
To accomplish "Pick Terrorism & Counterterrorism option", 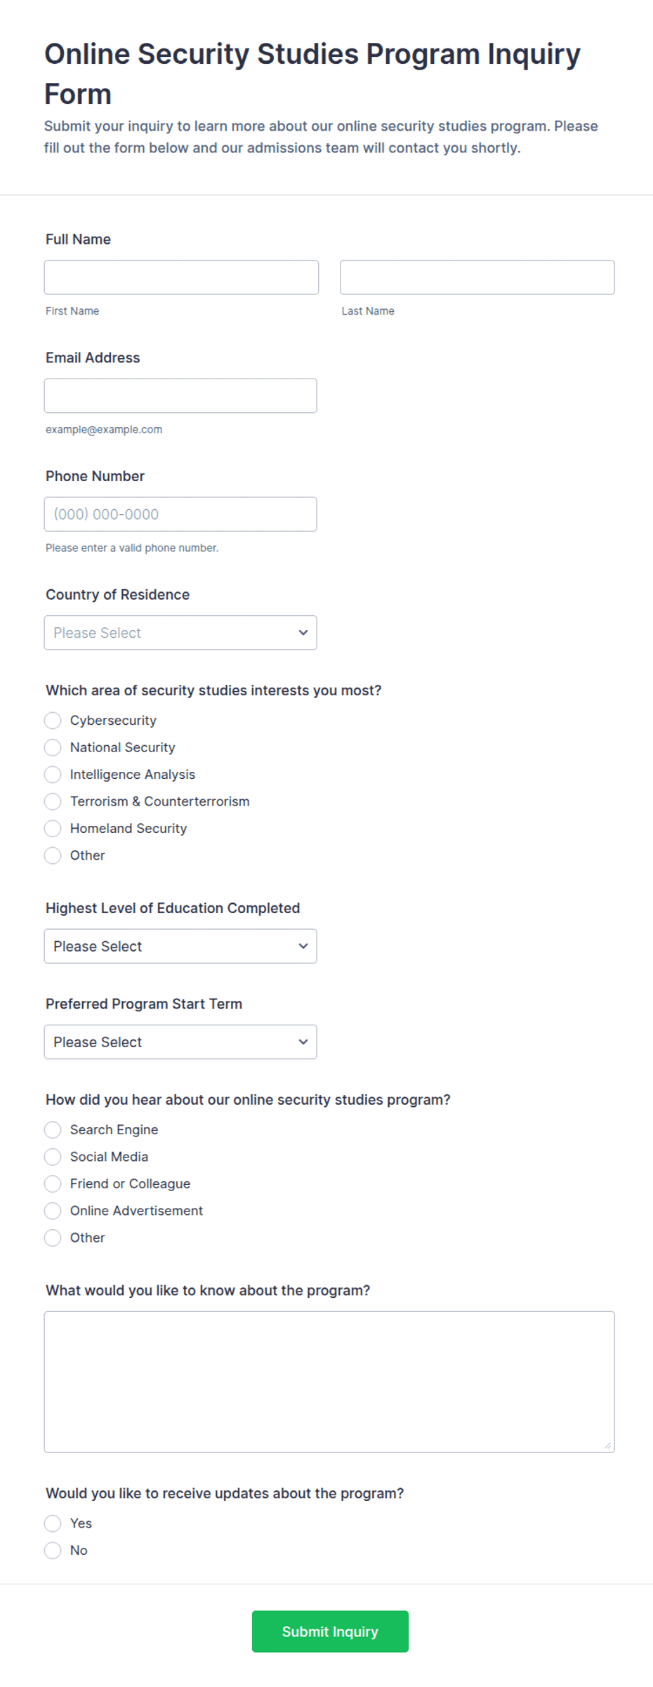I will [x=53, y=801].
